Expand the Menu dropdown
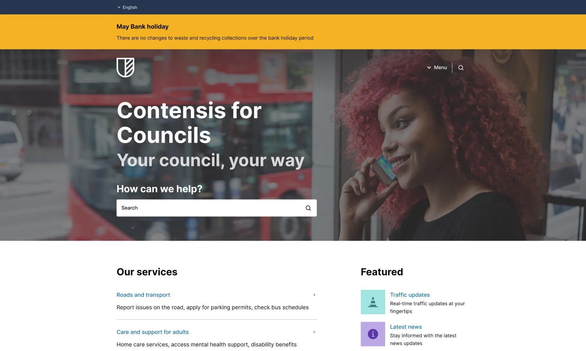Viewport: 586px width, 351px height. click(437, 67)
